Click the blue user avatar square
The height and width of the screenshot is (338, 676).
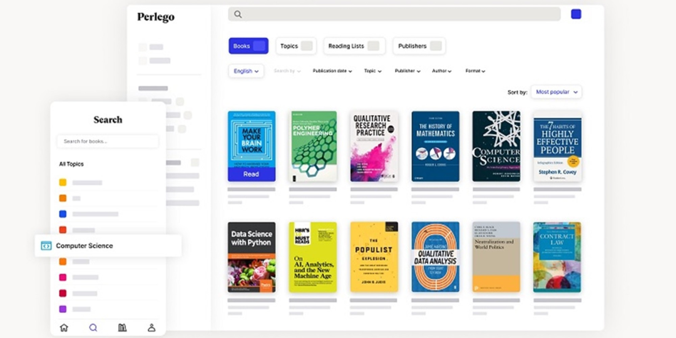click(x=576, y=14)
